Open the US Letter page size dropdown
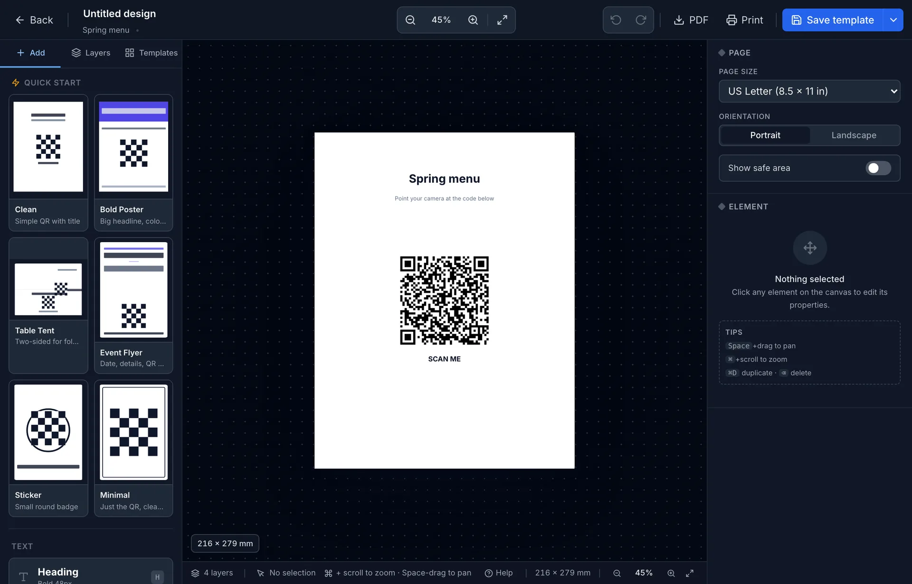Viewport: 912px width, 584px height. pyautogui.click(x=809, y=91)
